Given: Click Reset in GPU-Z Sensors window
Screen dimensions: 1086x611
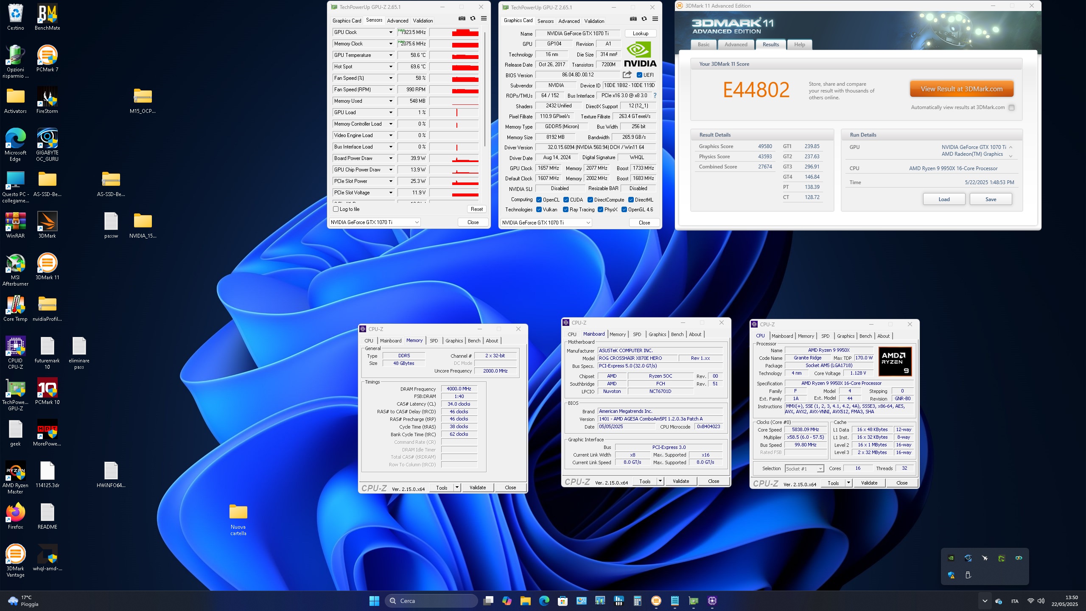Looking at the screenshot, I should [477, 209].
